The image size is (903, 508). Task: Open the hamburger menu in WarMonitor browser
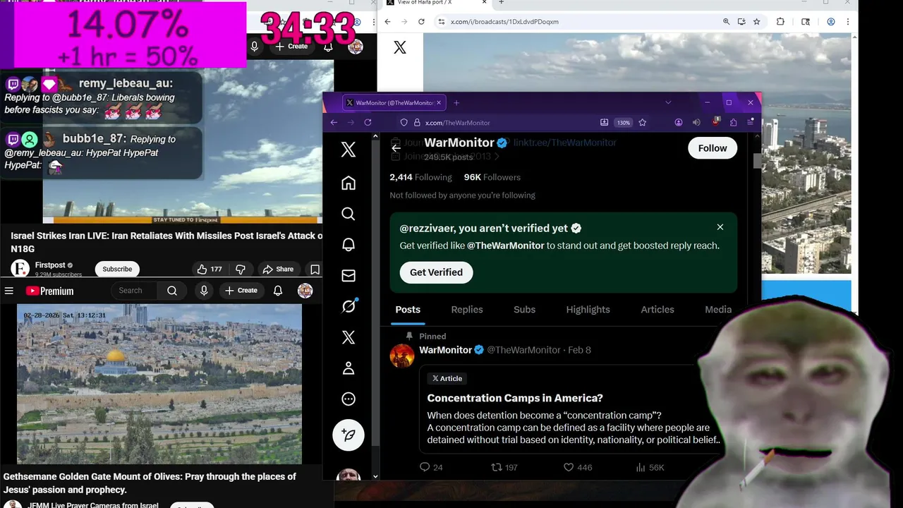pyautogui.click(x=751, y=122)
